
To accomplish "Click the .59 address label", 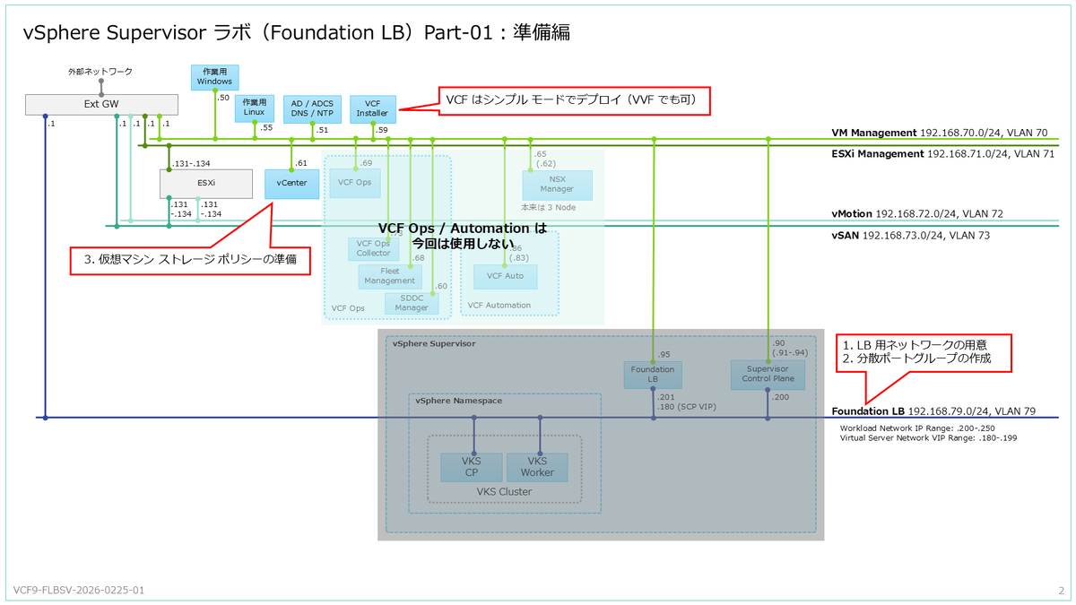I will click(382, 130).
